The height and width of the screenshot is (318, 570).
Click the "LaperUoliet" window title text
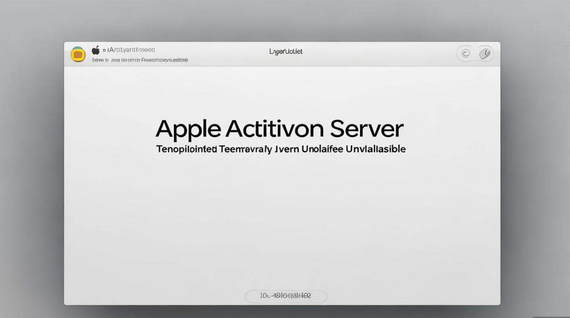[286, 52]
